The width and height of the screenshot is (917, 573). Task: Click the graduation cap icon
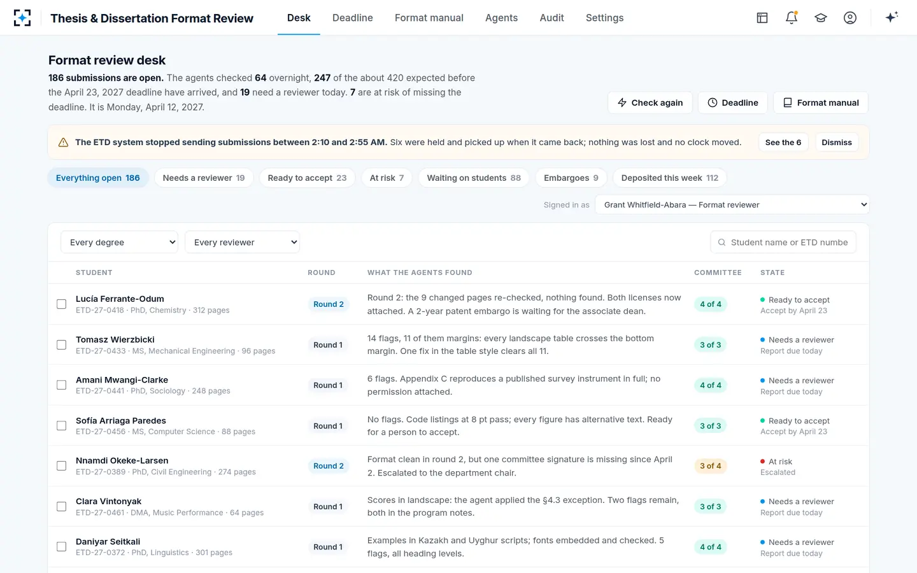[x=821, y=18]
